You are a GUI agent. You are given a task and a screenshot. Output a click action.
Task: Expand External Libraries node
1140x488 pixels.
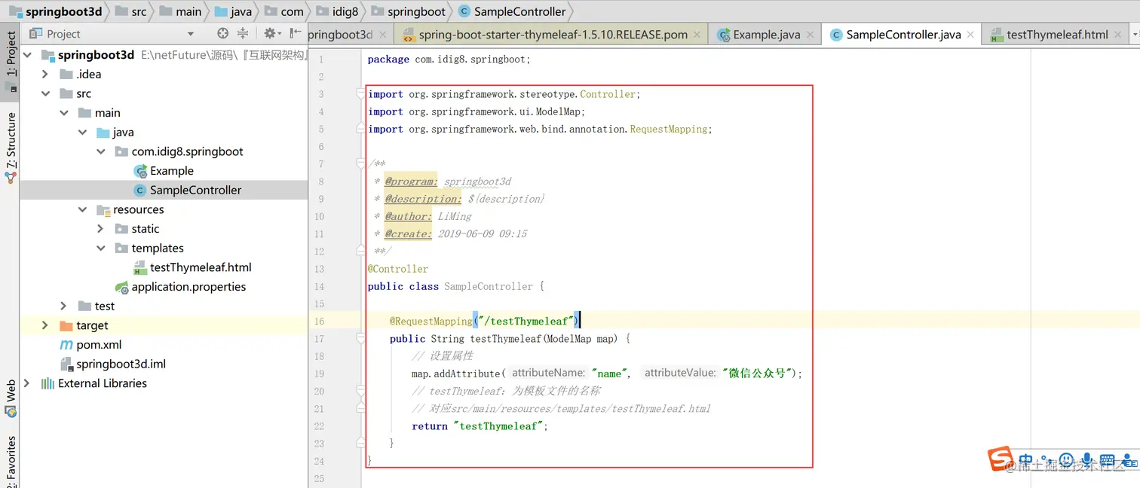27,383
